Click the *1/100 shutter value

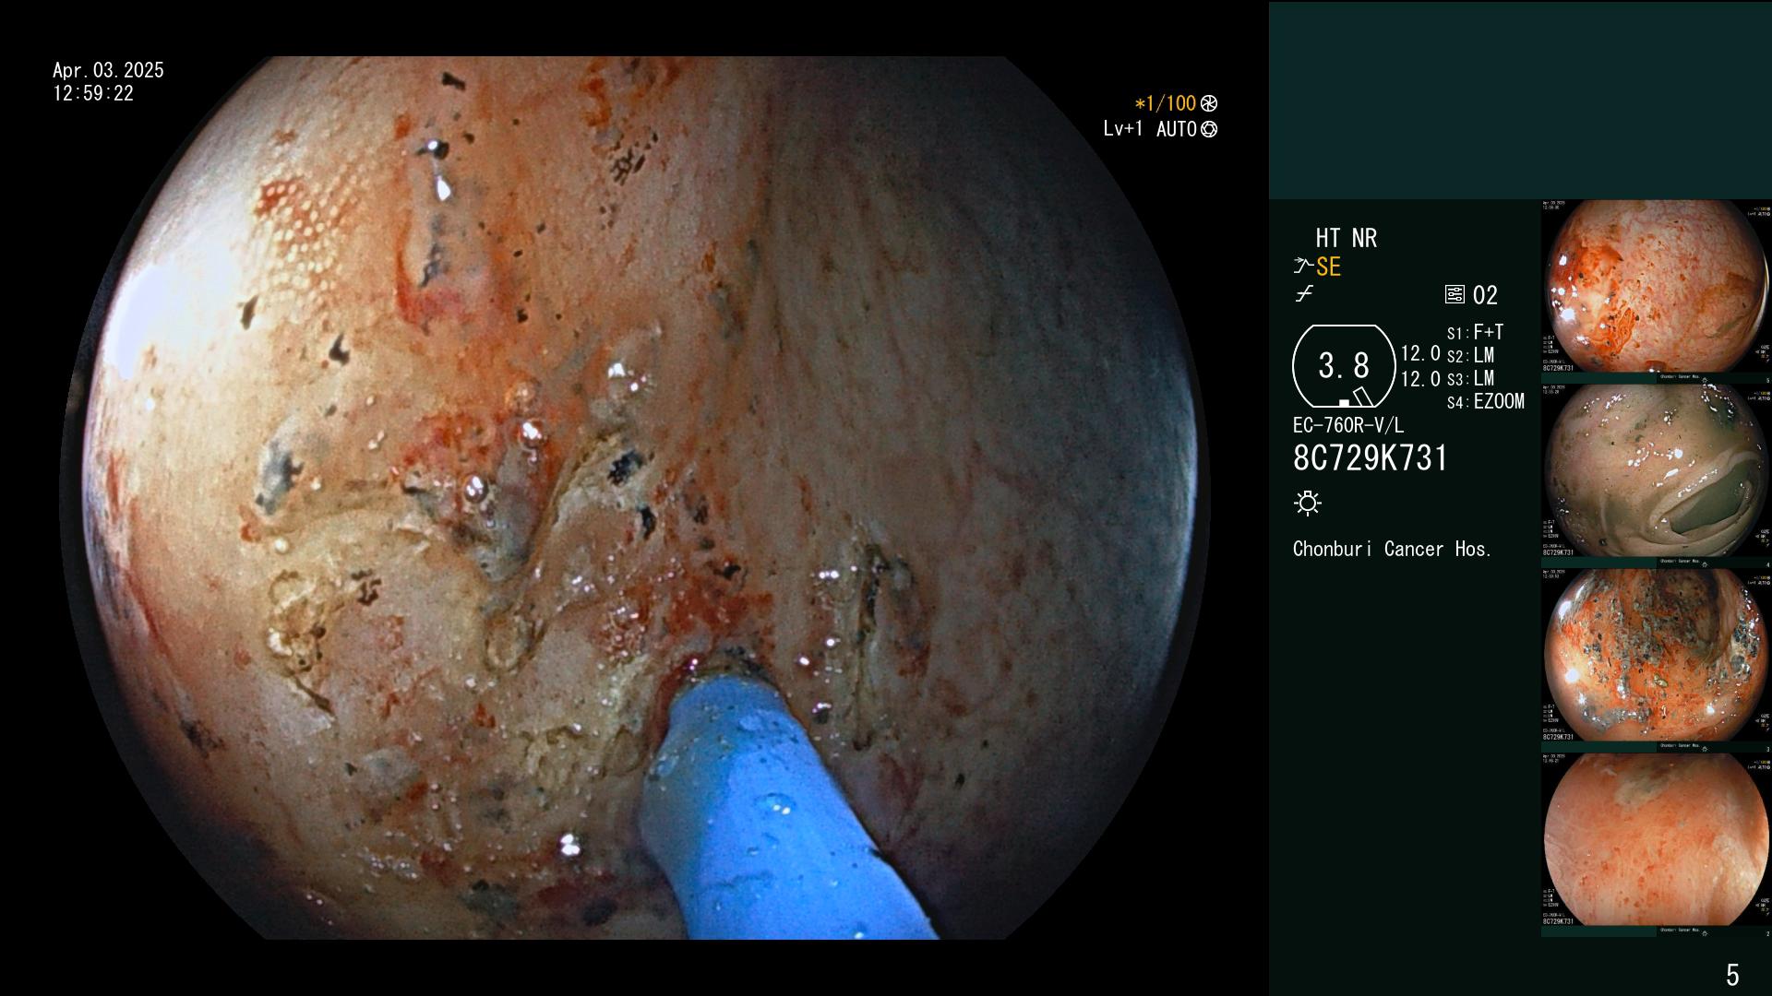[1166, 104]
